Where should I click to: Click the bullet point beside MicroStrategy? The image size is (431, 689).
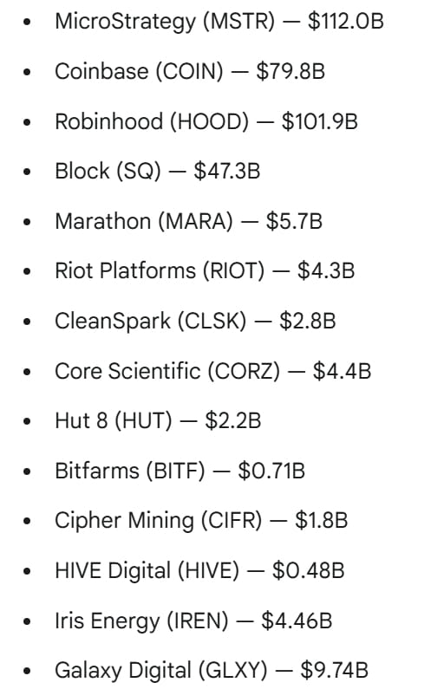click(27, 22)
